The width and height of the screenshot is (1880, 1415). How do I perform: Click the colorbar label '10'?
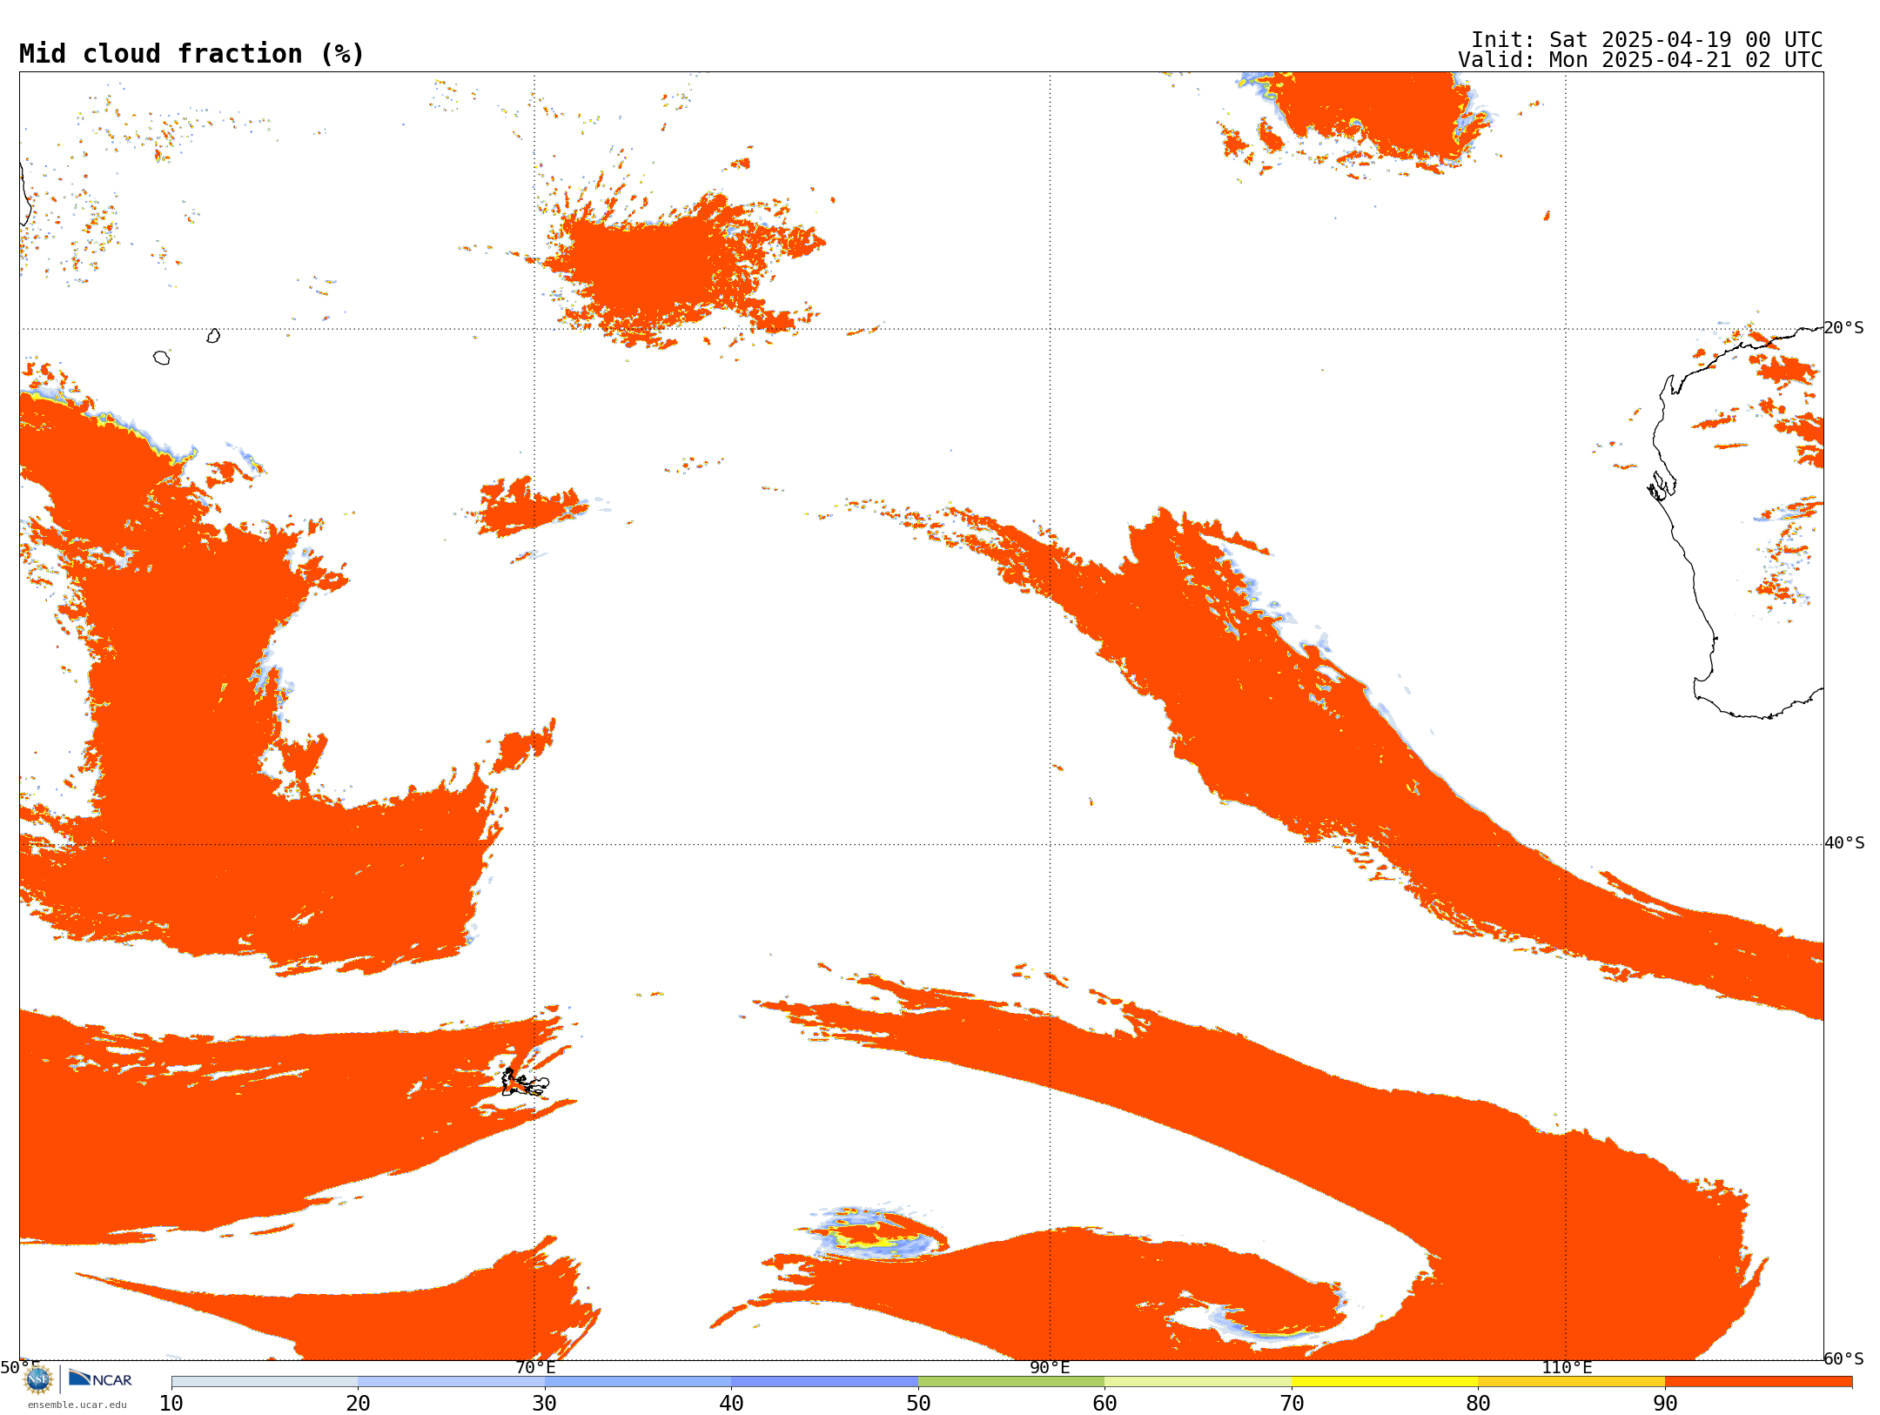pos(171,1404)
